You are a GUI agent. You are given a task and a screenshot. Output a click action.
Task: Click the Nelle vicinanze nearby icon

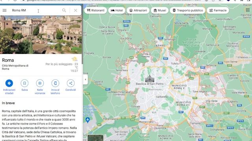[x=40, y=83]
